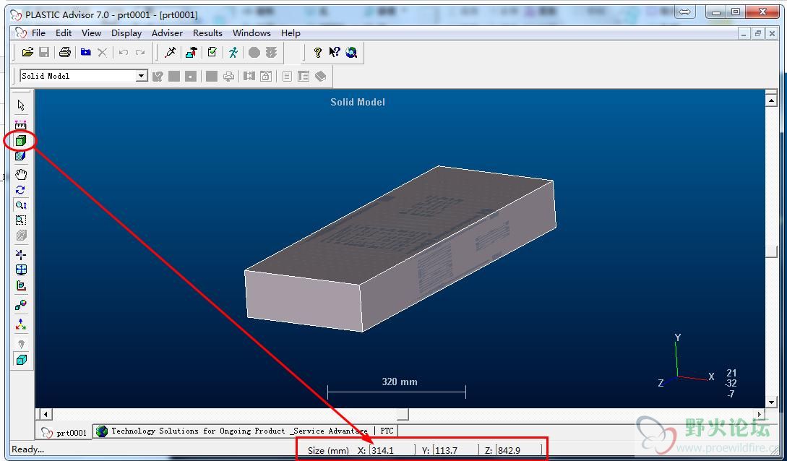This screenshot has height=461, width=787.
Task: Open the Edit menu
Action: [x=64, y=33]
